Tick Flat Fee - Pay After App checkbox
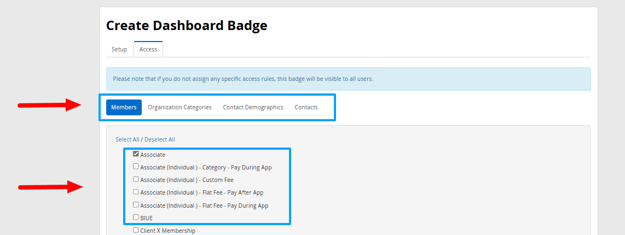This screenshot has width=625, height=235. coord(136,192)
